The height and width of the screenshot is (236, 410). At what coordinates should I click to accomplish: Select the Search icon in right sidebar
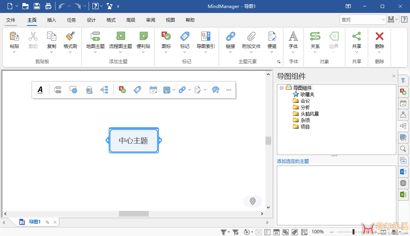tap(403, 149)
